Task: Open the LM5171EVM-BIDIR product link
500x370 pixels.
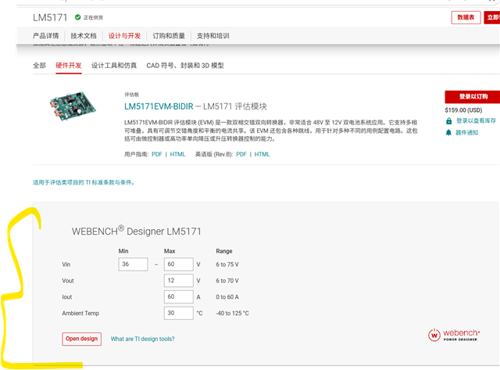Action: [x=159, y=106]
